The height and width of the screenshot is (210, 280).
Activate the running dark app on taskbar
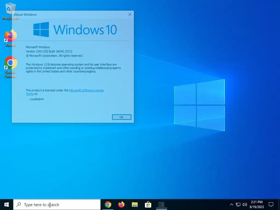click(161, 205)
